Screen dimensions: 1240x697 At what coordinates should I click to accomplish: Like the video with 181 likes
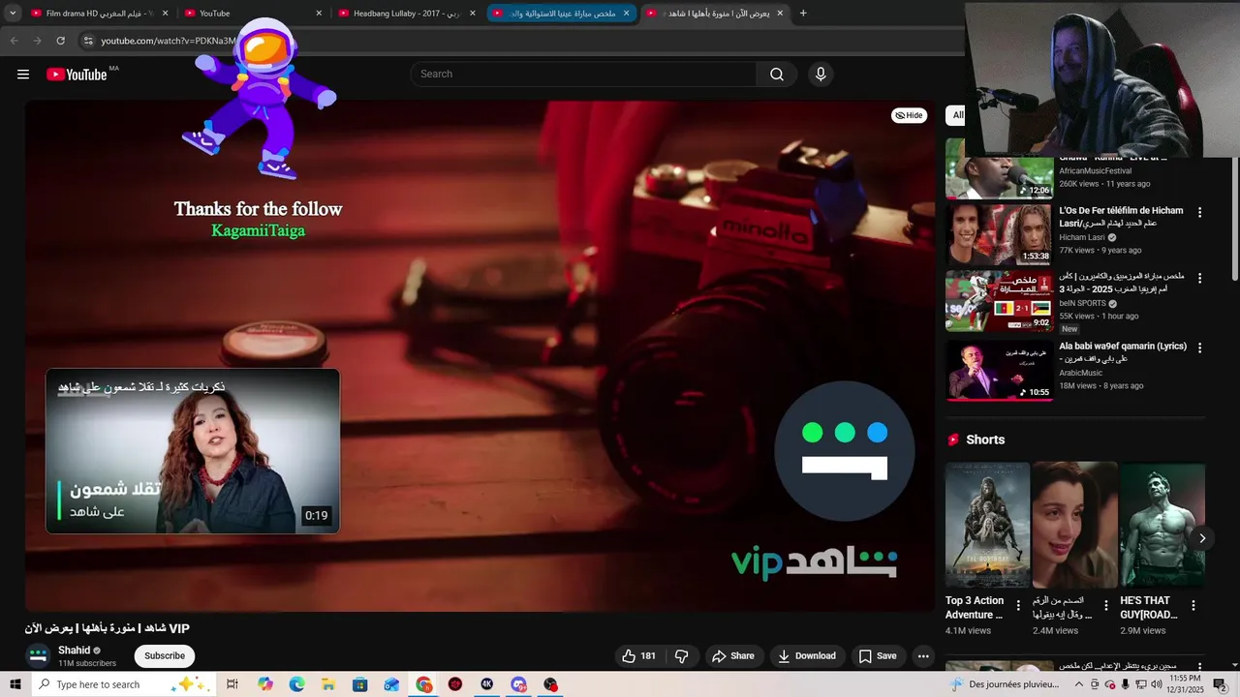pyautogui.click(x=638, y=656)
